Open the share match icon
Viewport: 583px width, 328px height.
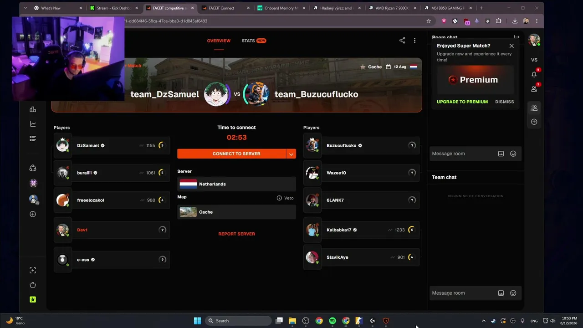pos(402,41)
